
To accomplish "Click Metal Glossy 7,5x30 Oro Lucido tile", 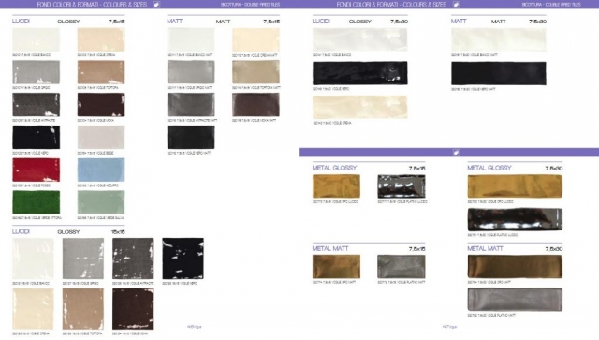I will 515,186.
